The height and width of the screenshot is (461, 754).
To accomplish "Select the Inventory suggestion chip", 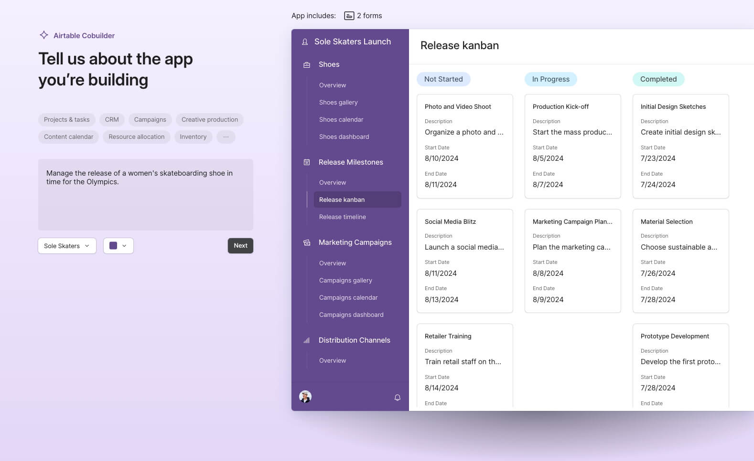I will point(193,136).
